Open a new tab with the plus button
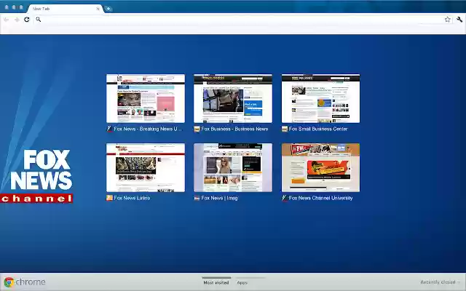The width and height of the screenshot is (466, 291). (108, 9)
